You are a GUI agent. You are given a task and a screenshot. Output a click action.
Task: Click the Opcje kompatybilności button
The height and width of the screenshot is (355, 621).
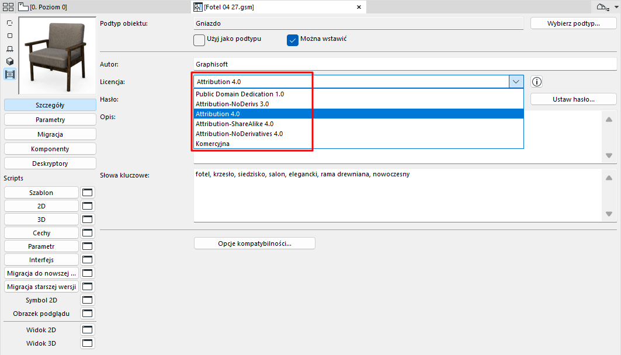[x=255, y=243]
